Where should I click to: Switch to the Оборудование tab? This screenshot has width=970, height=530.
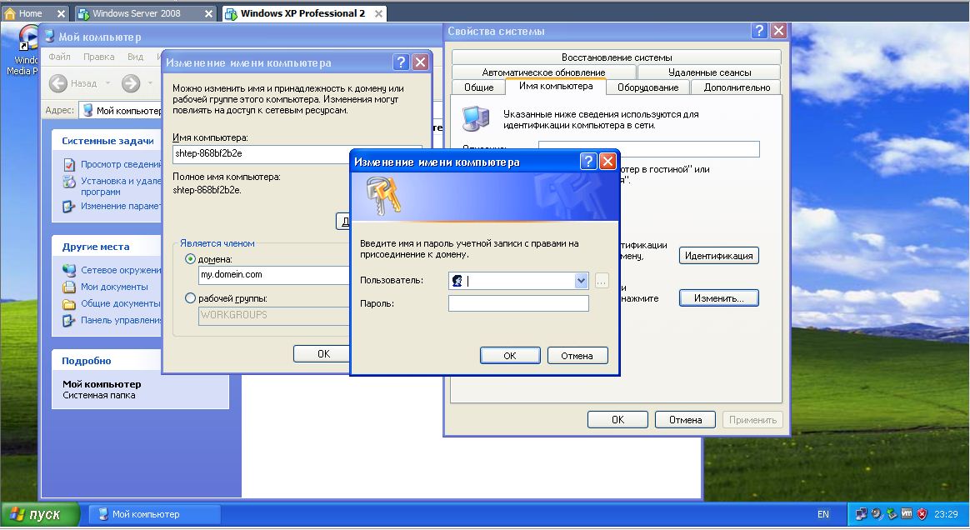(647, 87)
